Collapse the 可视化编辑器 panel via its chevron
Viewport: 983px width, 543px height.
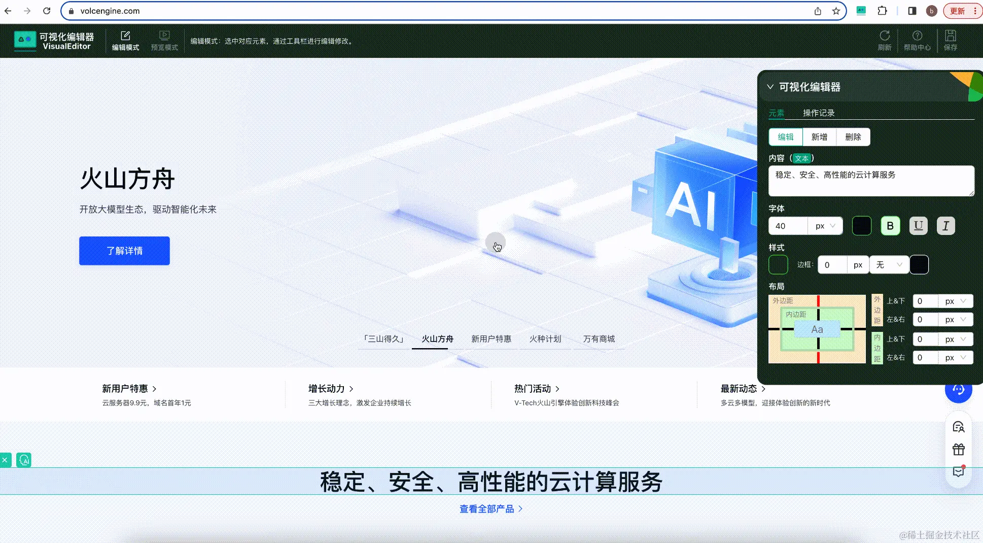click(770, 87)
